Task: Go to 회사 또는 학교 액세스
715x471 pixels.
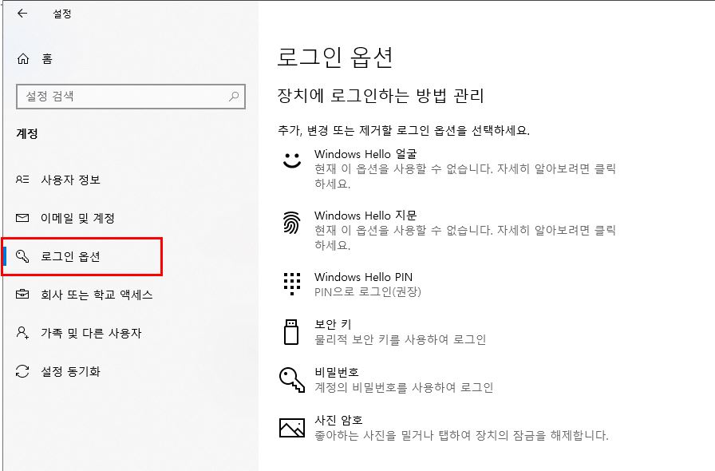Action: 97,295
